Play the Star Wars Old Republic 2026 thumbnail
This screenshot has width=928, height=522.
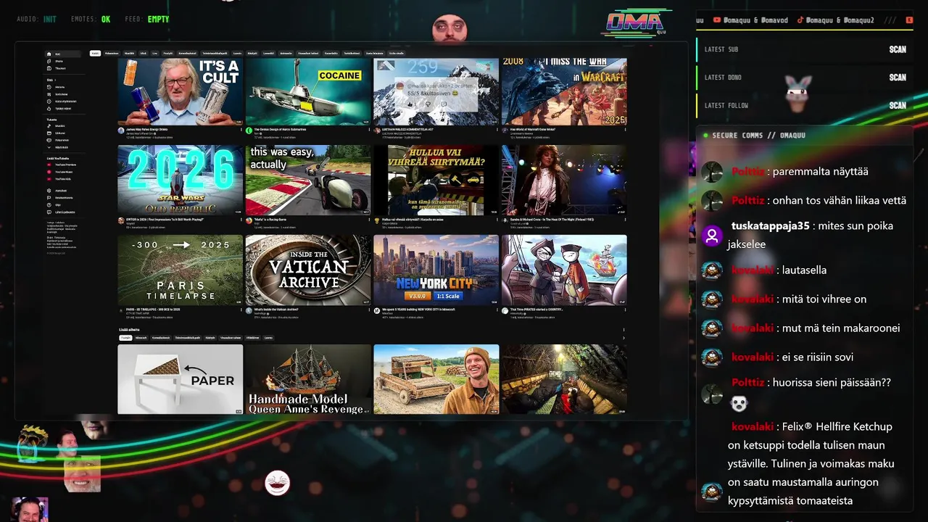click(181, 180)
